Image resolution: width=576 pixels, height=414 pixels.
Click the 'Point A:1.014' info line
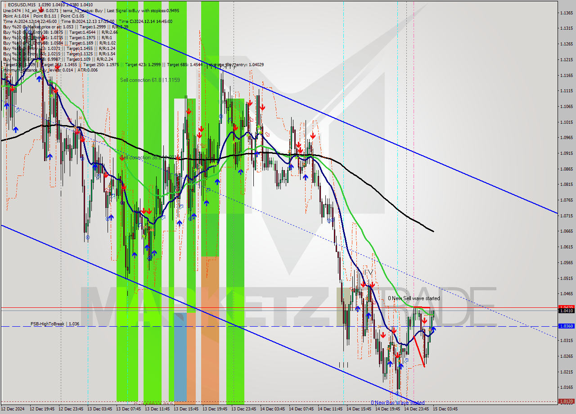coord(16,16)
